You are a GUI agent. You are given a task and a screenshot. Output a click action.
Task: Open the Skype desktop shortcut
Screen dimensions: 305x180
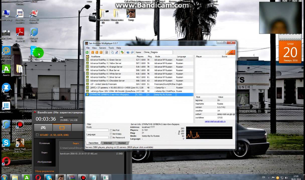[x=6, y=144]
